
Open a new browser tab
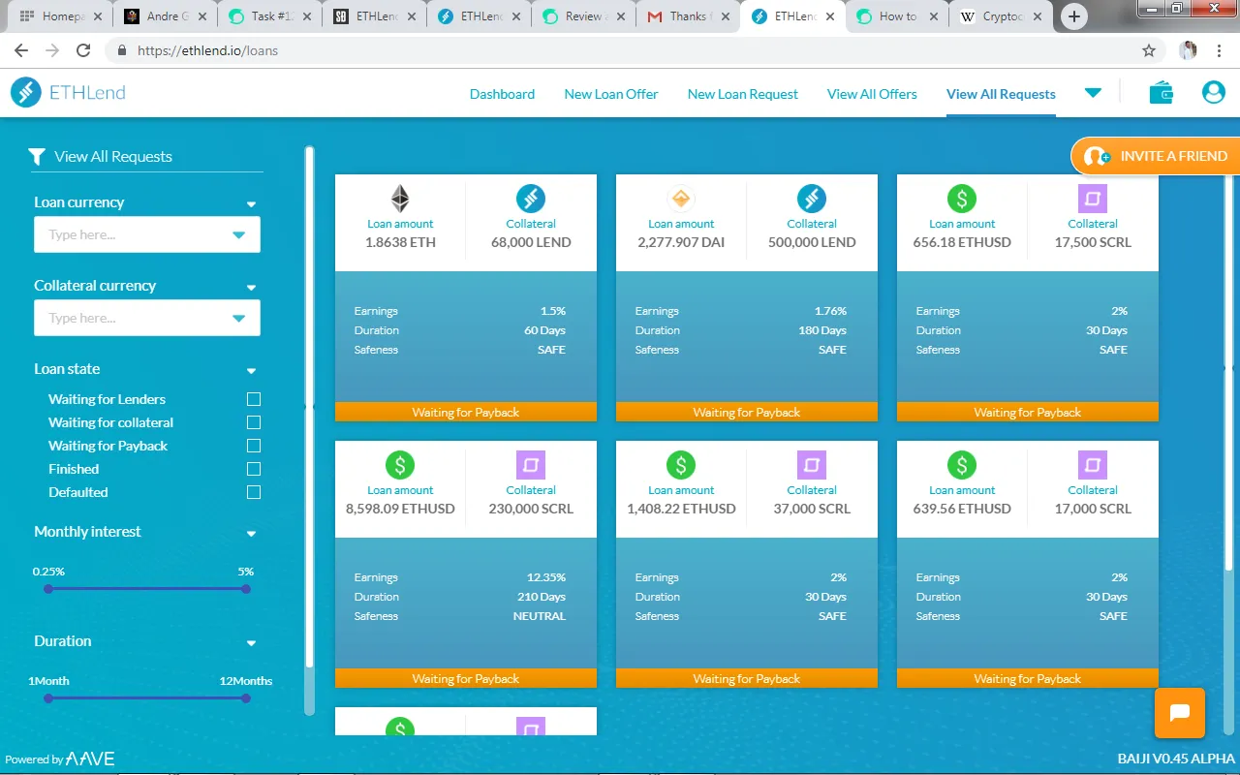click(x=1073, y=16)
